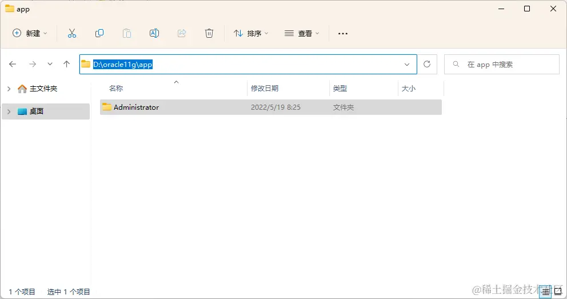Minimize the app window

(501, 9)
